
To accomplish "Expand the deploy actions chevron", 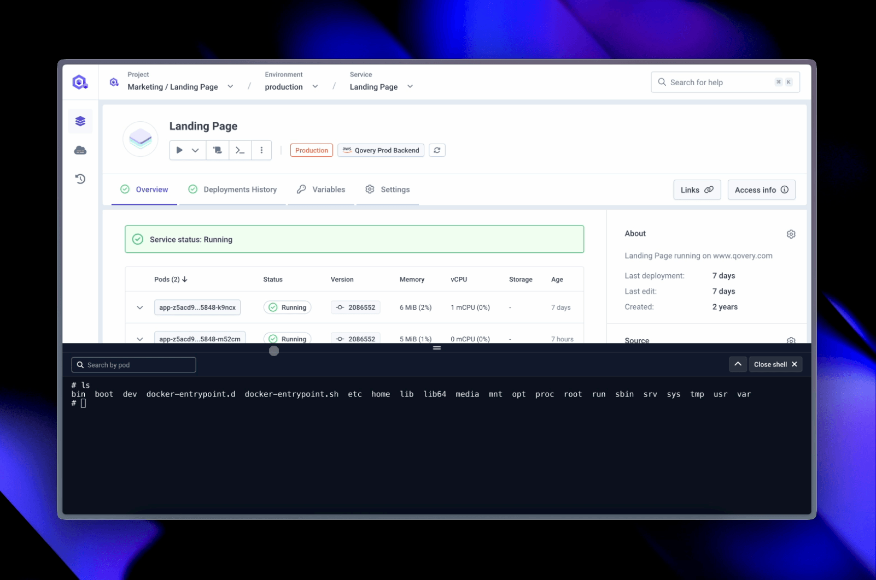I will (x=195, y=150).
